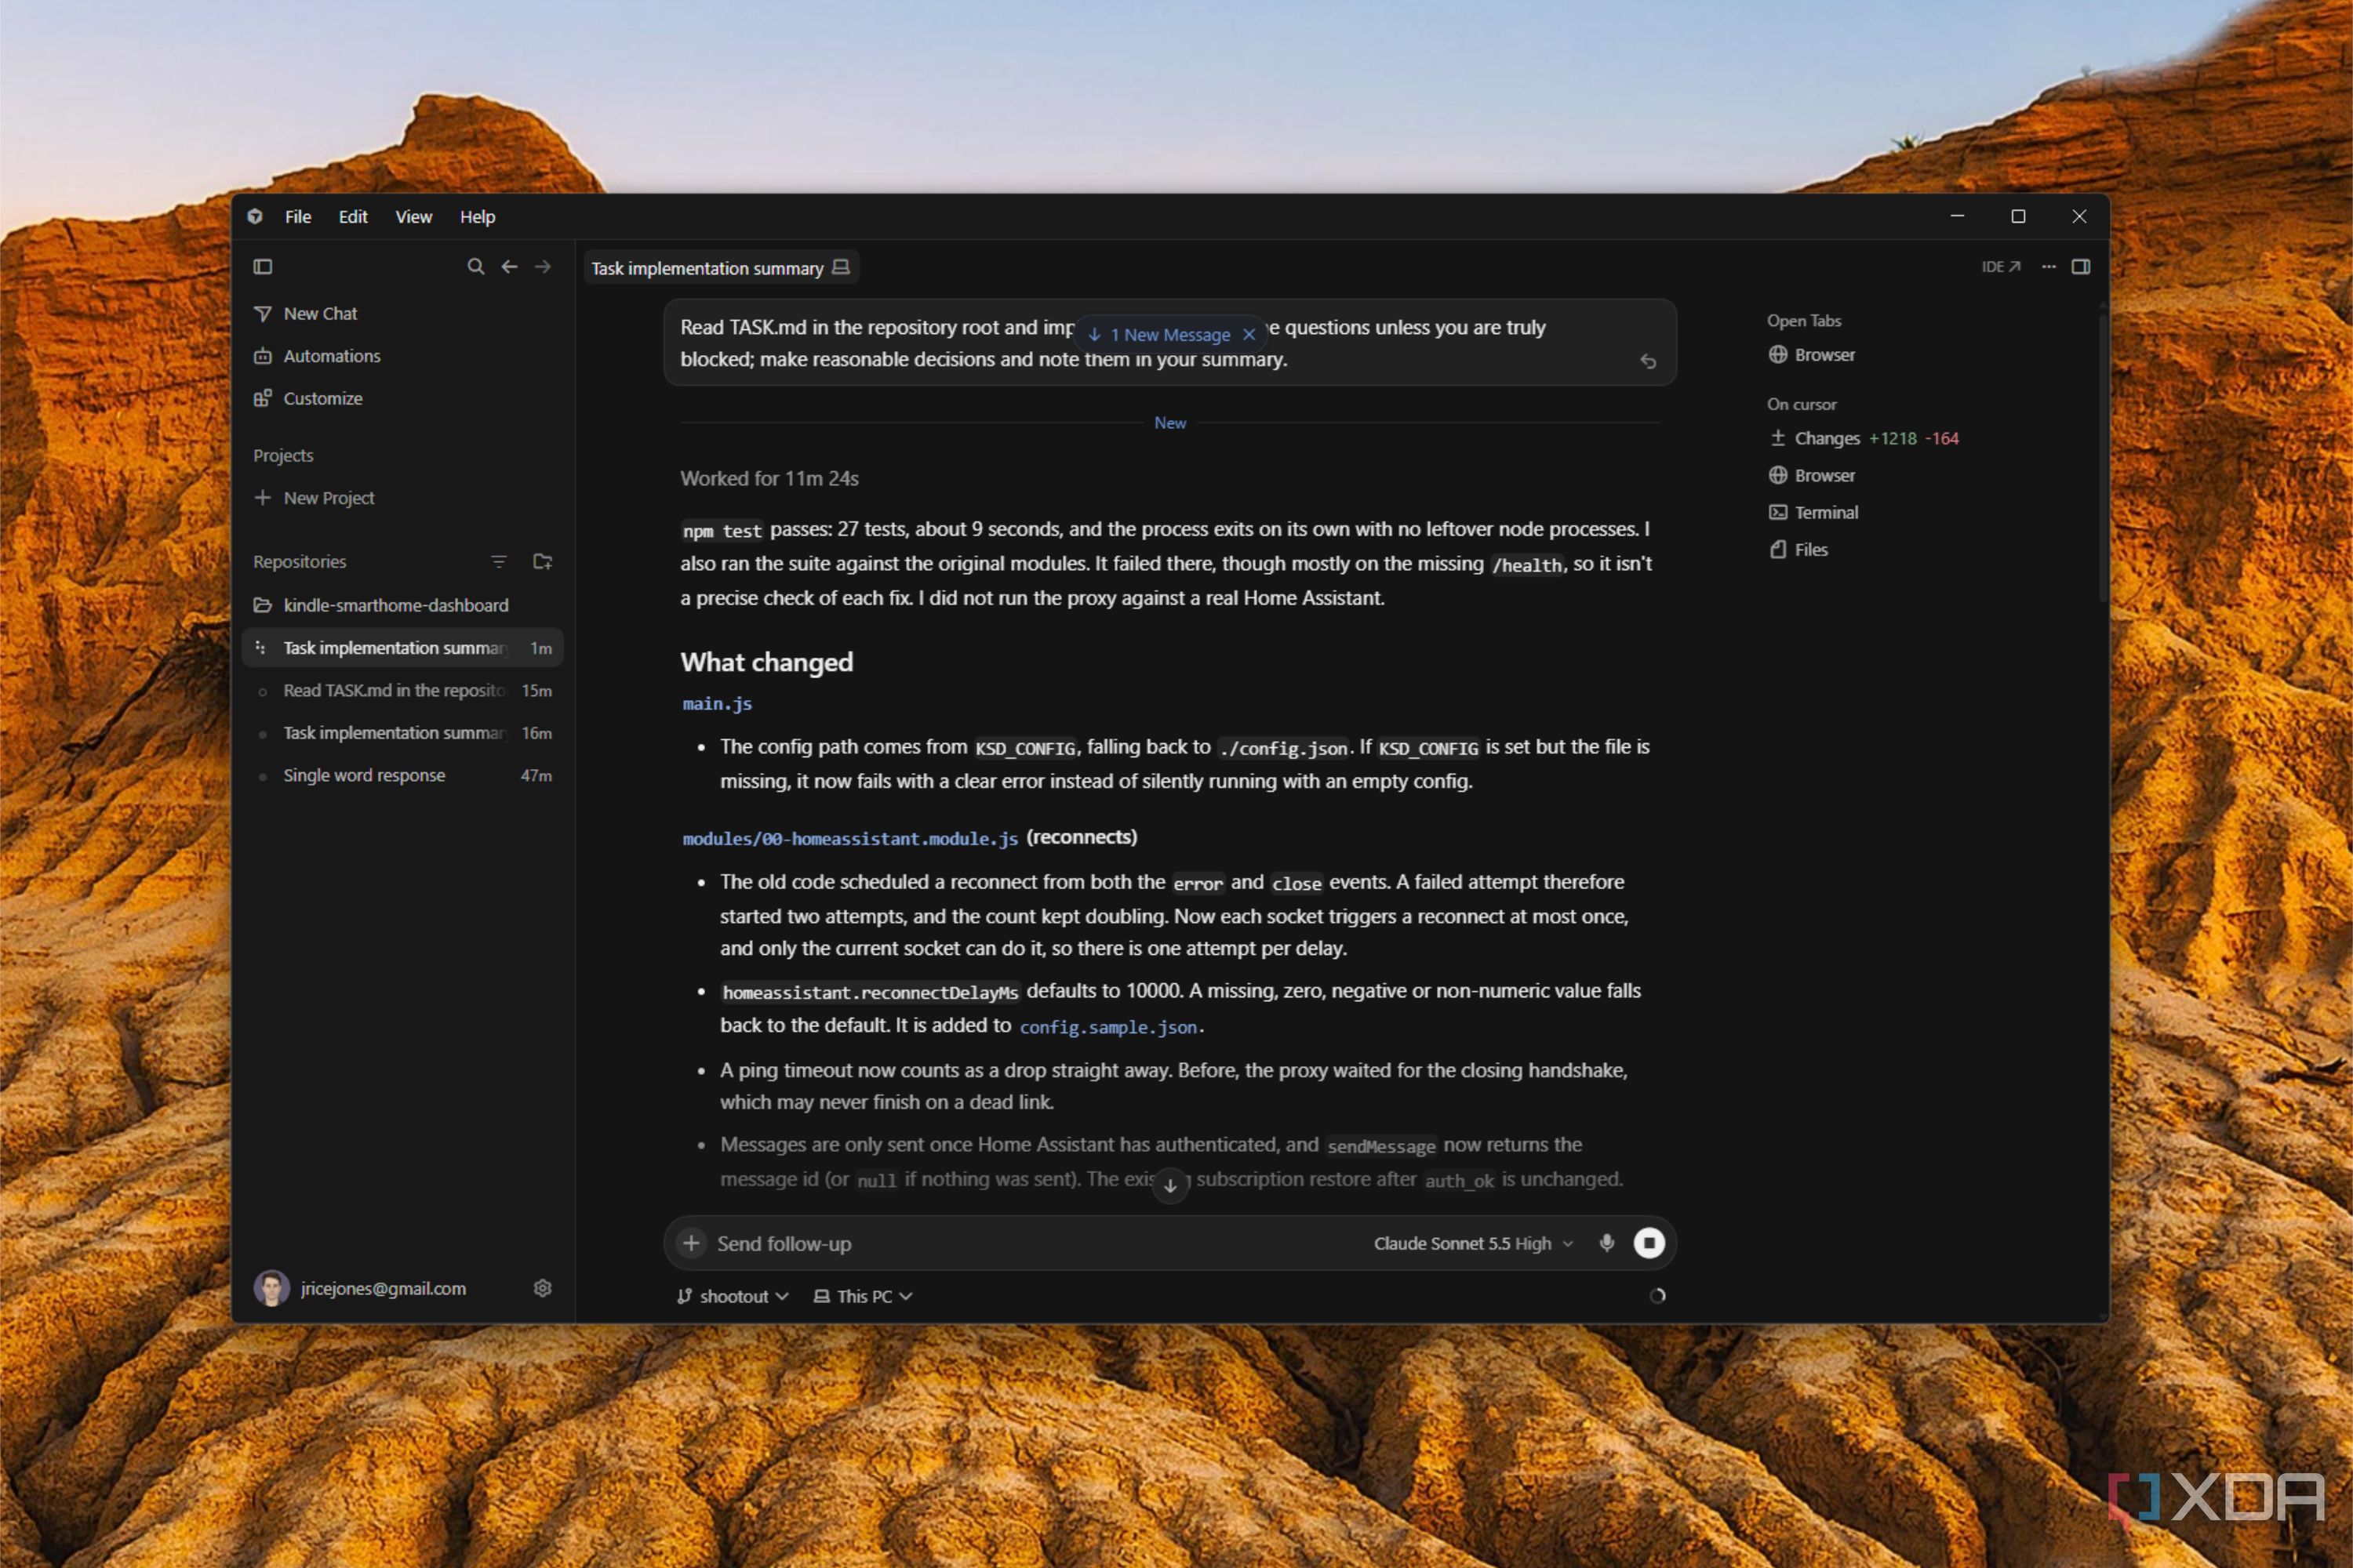Open the shootout branch dropdown
2353x1568 pixels.
click(x=733, y=1296)
